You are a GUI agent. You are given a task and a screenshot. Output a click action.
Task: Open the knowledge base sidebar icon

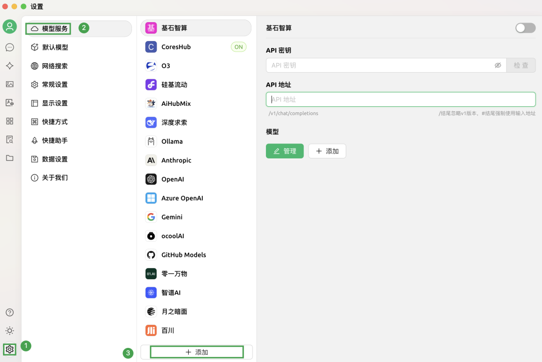coord(10,139)
